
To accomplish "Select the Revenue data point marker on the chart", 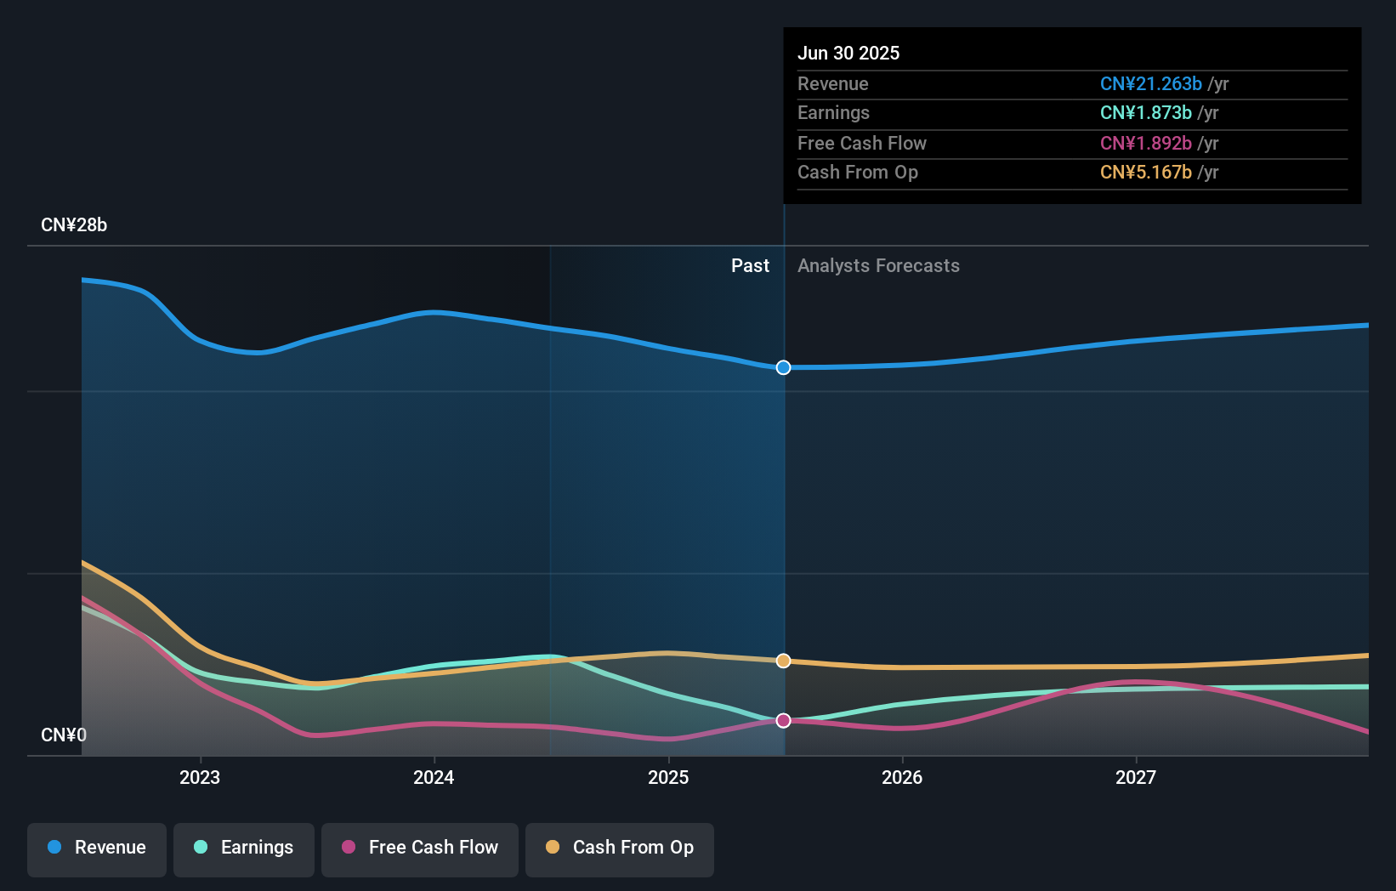I will (x=782, y=367).
